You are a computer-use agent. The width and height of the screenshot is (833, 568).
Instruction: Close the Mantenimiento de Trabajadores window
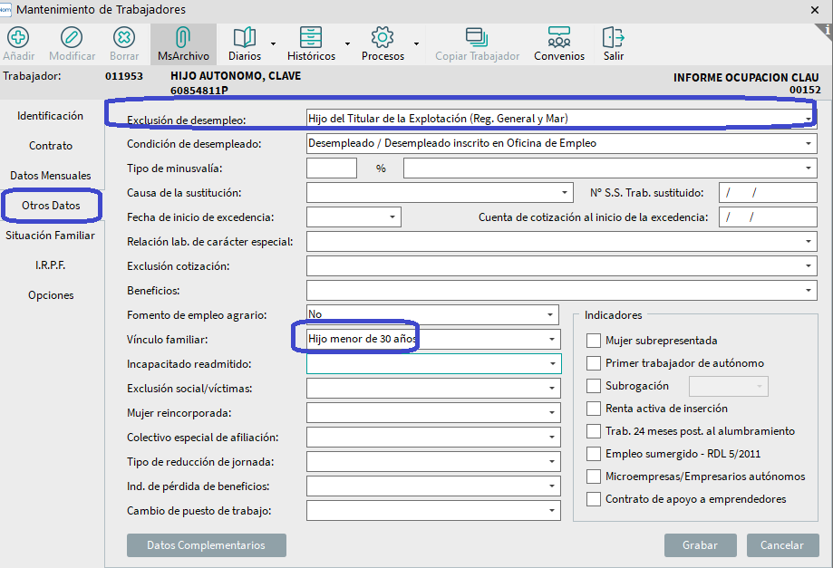815,10
